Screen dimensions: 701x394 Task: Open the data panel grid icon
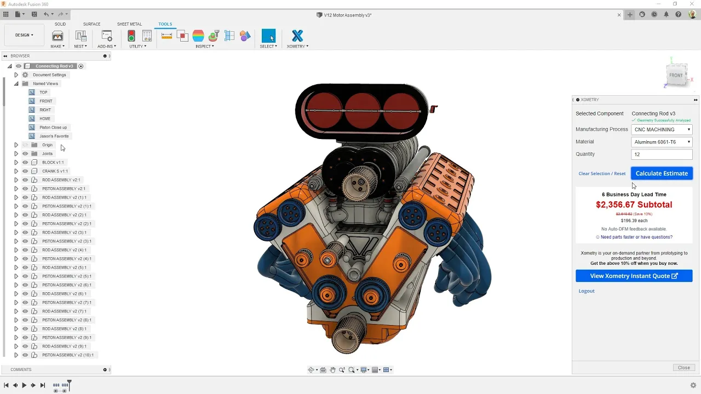point(6,14)
